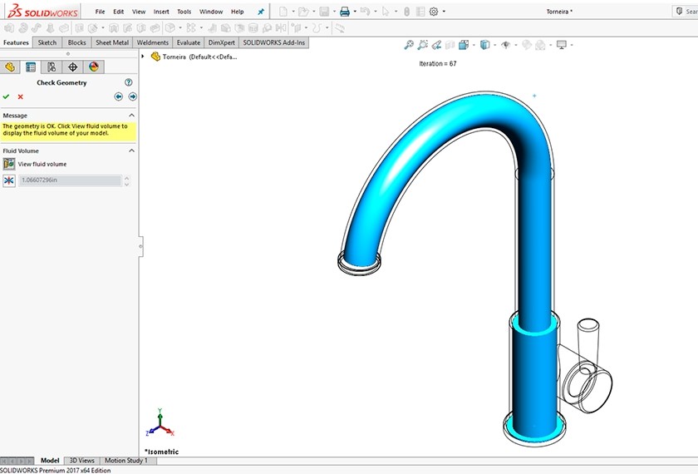Cancel Check Geometry with red X

pyautogui.click(x=21, y=96)
